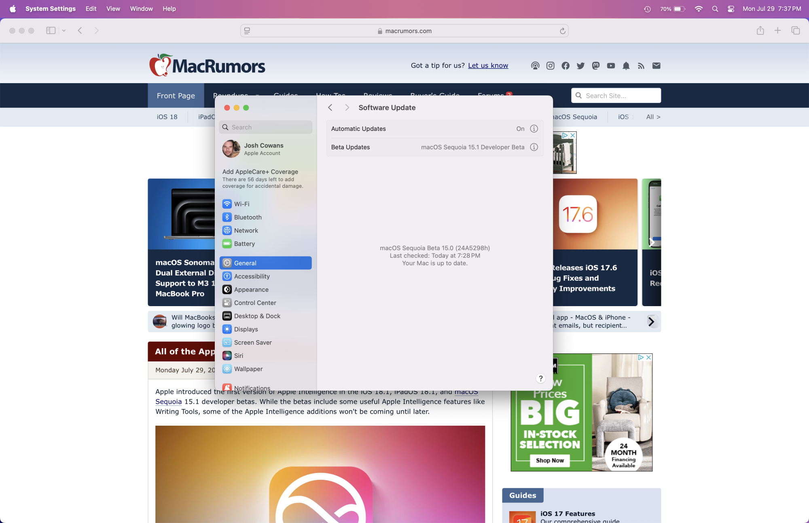Image resolution: width=809 pixels, height=523 pixels.
Task: Toggle Safari sidebar button
Action: point(51,31)
